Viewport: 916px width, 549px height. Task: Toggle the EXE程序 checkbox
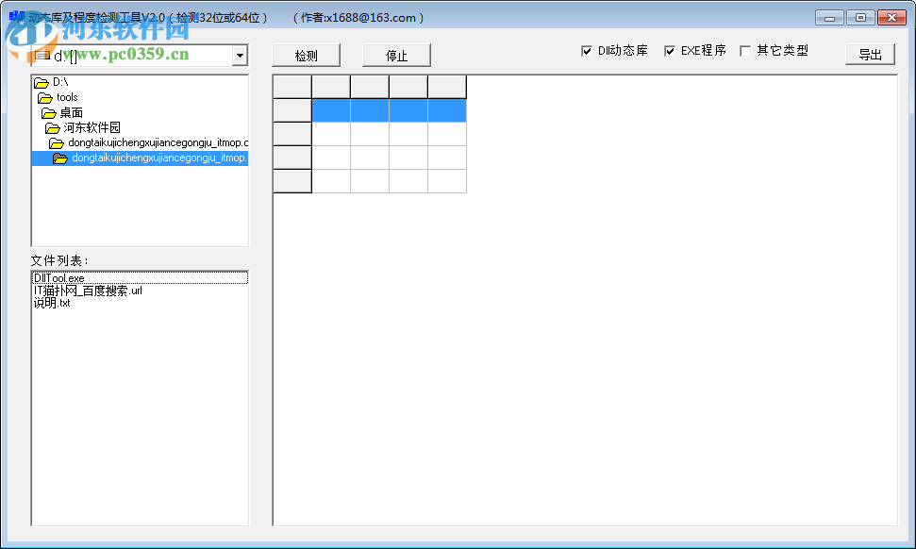[x=670, y=51]
